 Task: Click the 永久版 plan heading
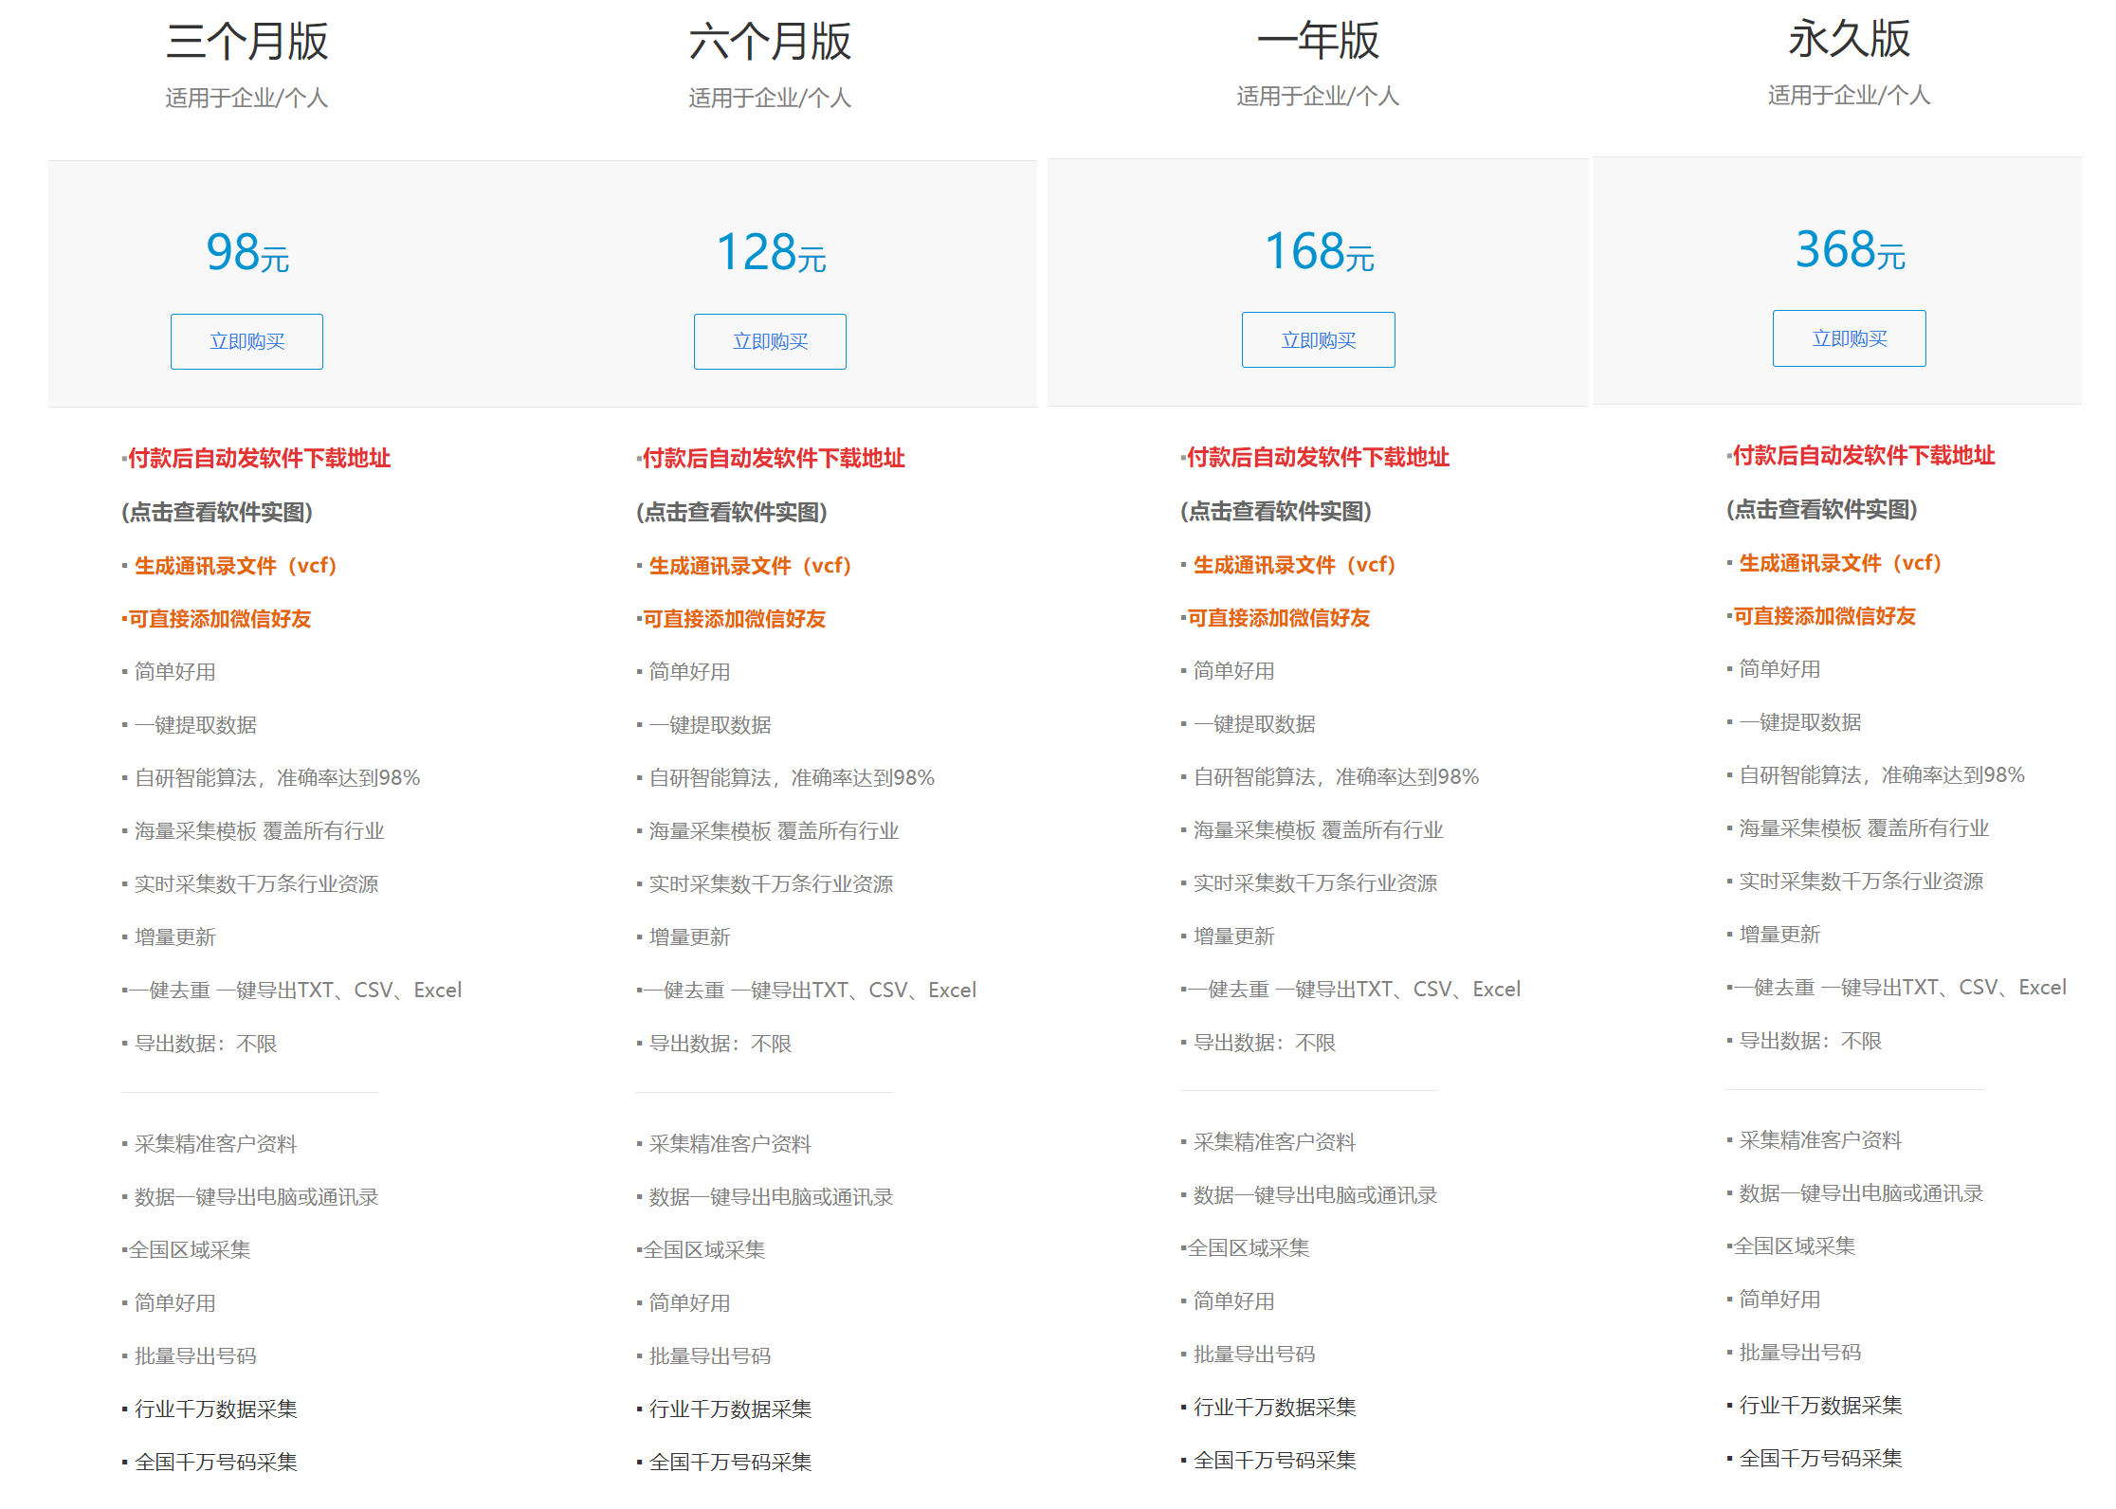(1849, 39)
